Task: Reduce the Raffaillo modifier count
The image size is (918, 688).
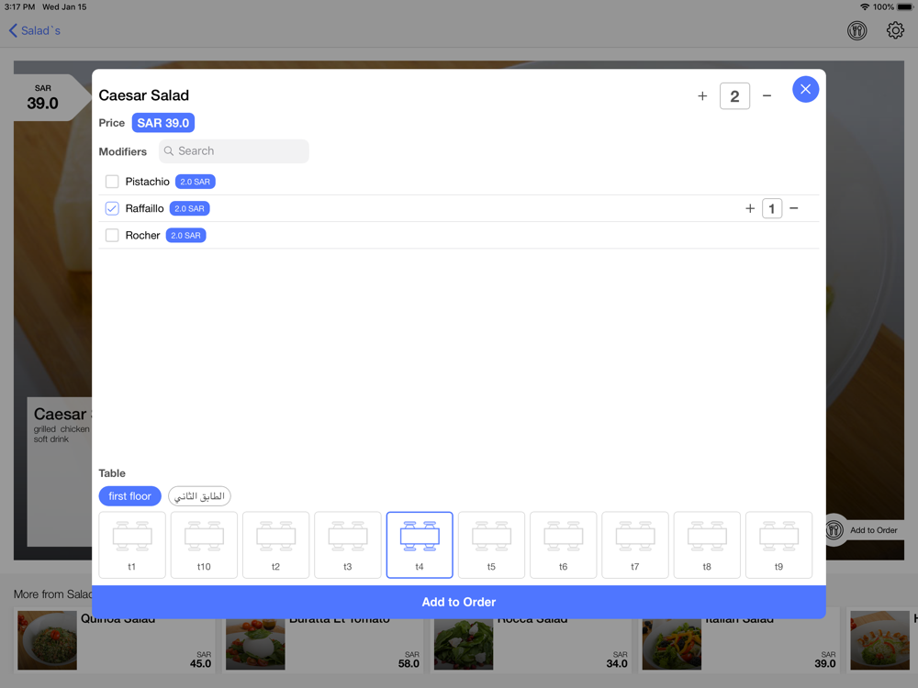Action: [x=794, y=208]
